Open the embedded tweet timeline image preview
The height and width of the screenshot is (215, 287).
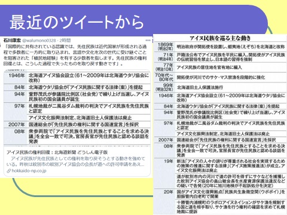click(77, 107)
